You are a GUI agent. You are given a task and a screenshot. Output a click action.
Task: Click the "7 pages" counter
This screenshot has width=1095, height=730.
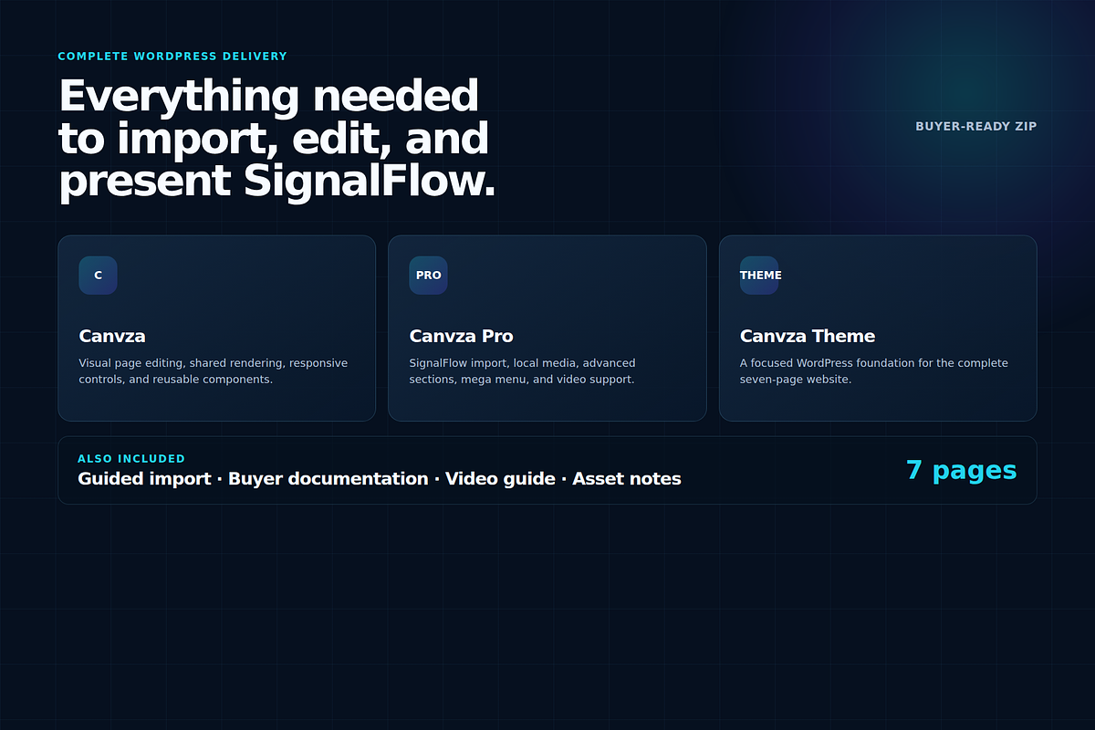[961, 470]
